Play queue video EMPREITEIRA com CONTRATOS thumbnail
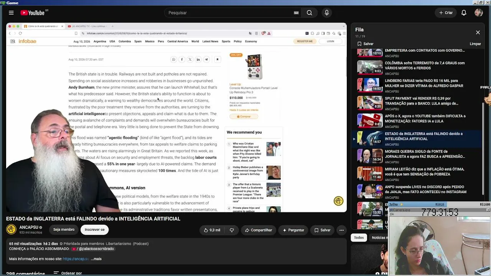Viewport: 491px width, 276px height. pos(370,52)
